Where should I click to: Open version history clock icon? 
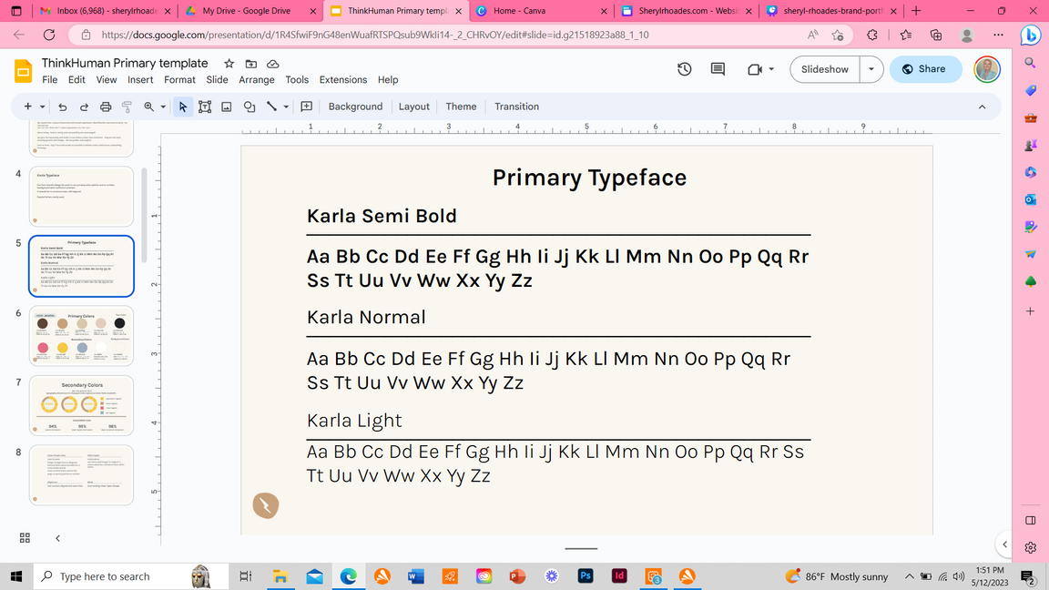click(685, 69)
